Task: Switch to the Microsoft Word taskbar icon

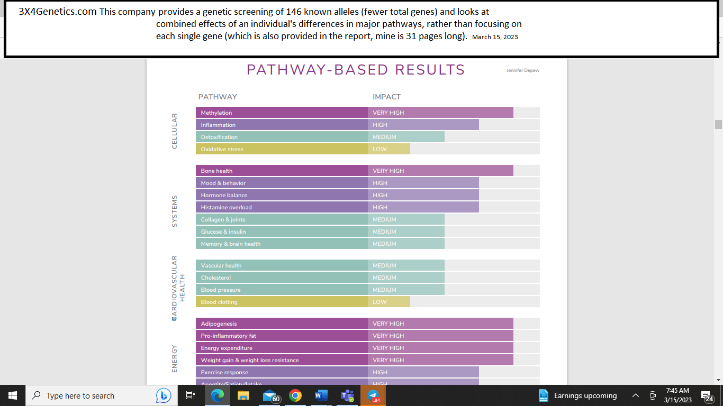Action: click(x=321, y=395)
